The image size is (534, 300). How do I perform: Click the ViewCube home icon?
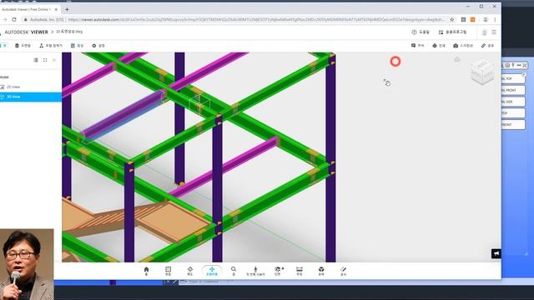(457, 60)
